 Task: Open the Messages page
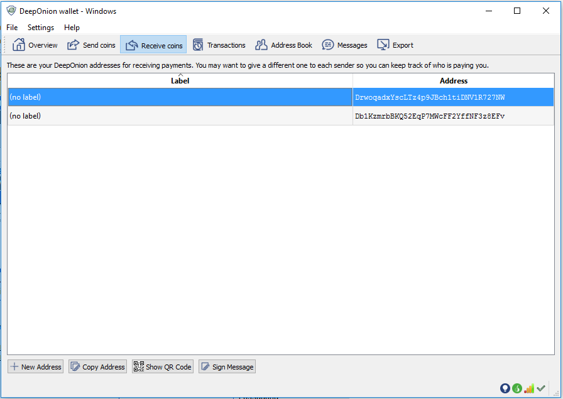[344, 45]
